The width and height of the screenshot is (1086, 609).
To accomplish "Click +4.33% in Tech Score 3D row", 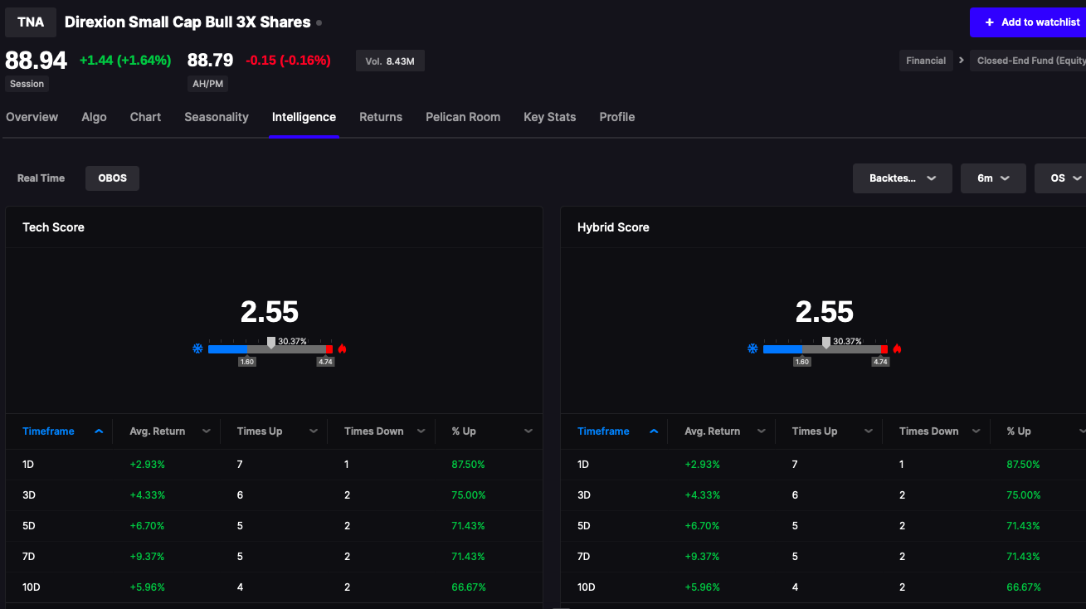I will pos(148,495).
